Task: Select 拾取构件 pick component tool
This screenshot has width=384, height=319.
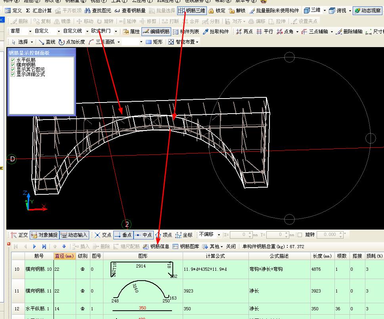Action: pos(216,31)
